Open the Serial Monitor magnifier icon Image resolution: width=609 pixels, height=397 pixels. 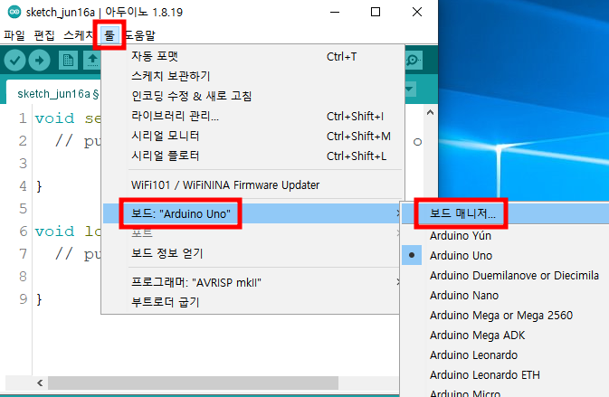pos(413,61)
